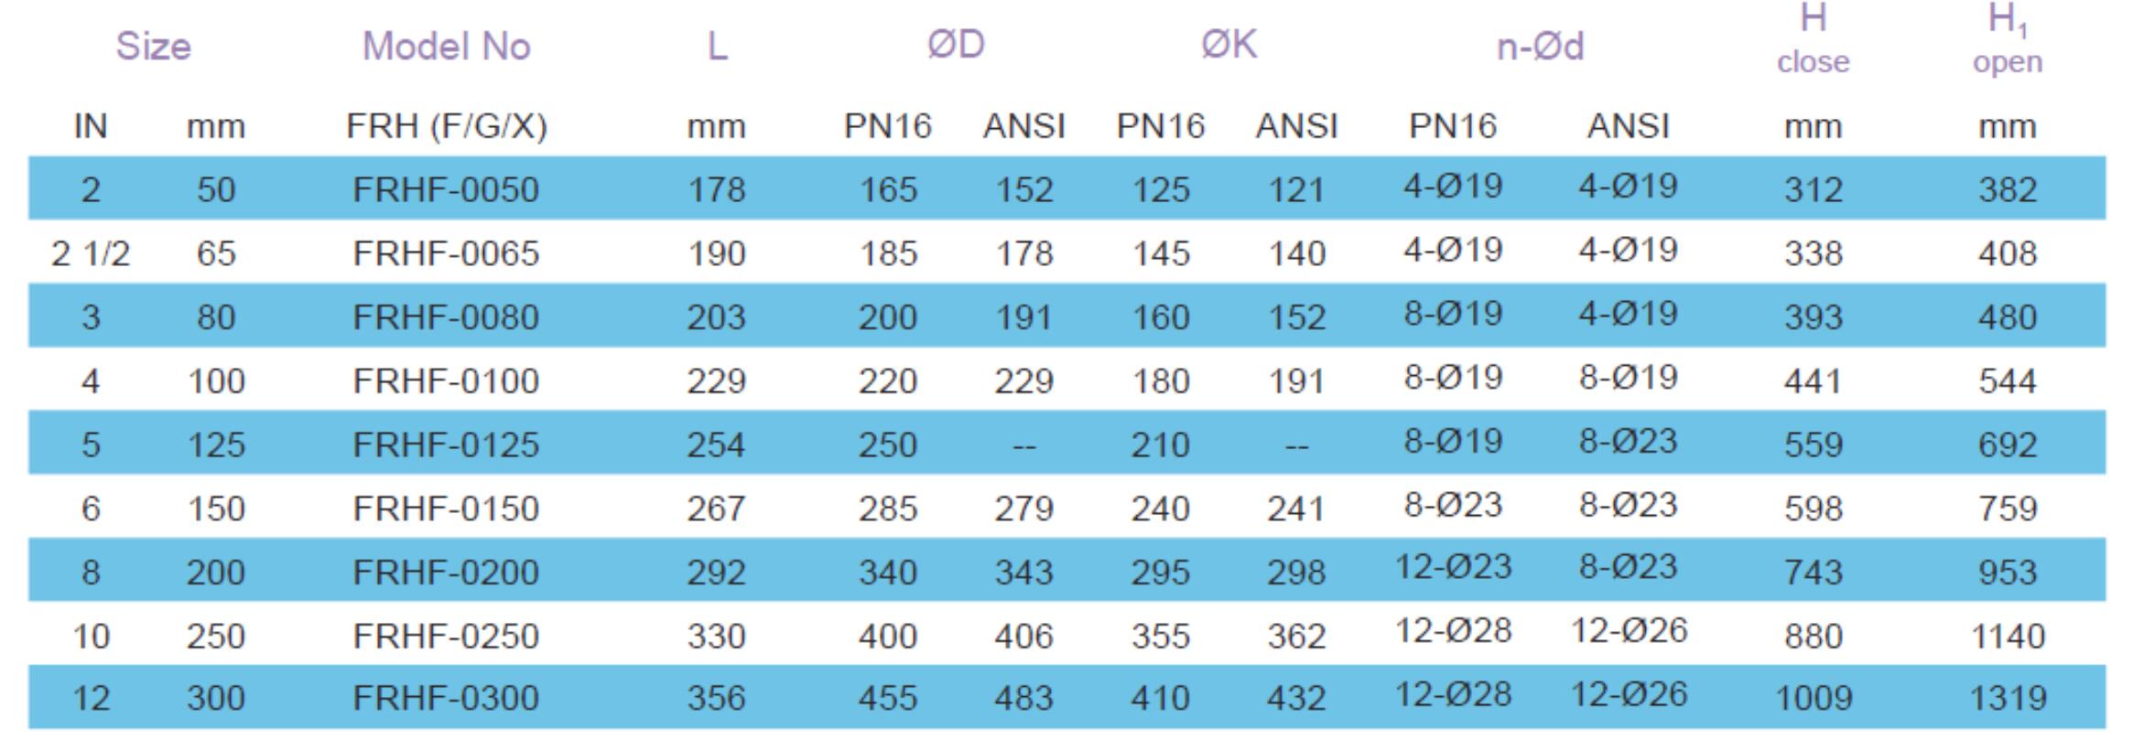The width and height of the screenshot is (2133, 750).
Task: Click the Size column header
Action: (154, 46)
